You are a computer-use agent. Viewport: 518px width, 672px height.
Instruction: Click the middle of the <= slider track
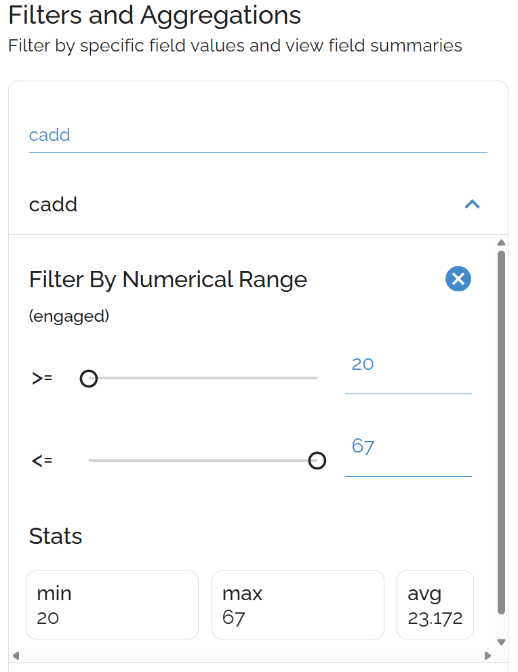(x=203, y=461)
